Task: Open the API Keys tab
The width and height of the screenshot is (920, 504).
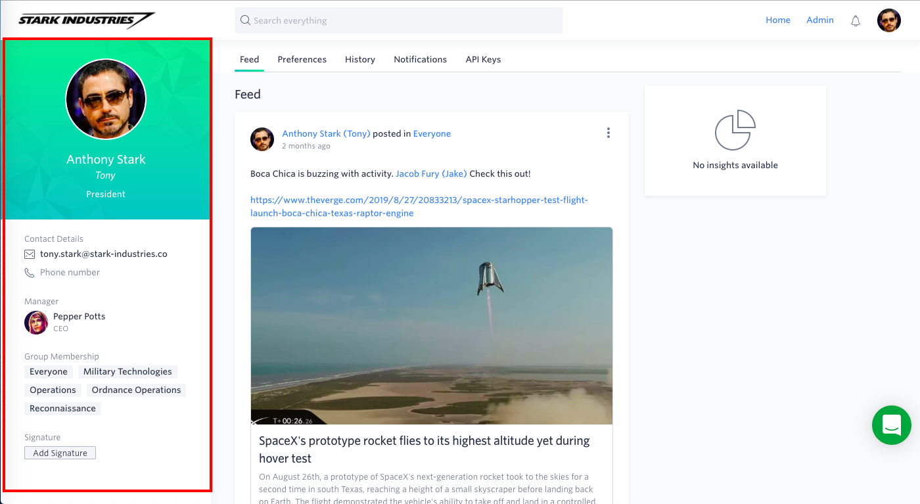Action: pos(484,59)
